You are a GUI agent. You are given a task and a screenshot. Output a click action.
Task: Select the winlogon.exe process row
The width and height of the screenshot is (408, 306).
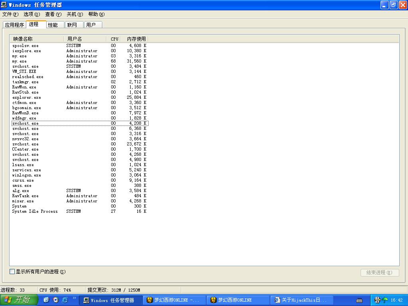pyautogui.click(x=80, y=175)
